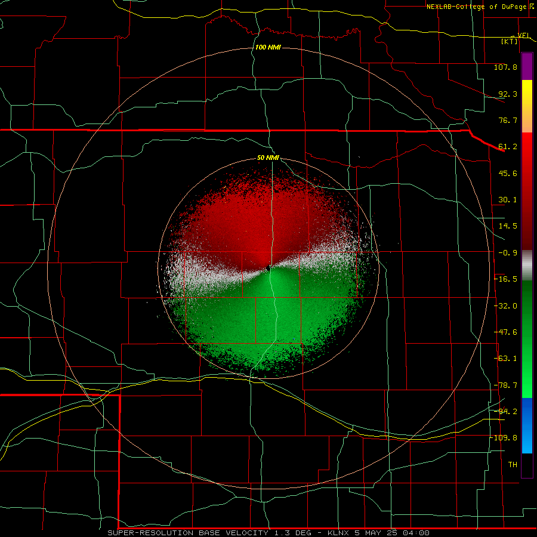Click the 50 NMI range ring label

click(268, 158)
